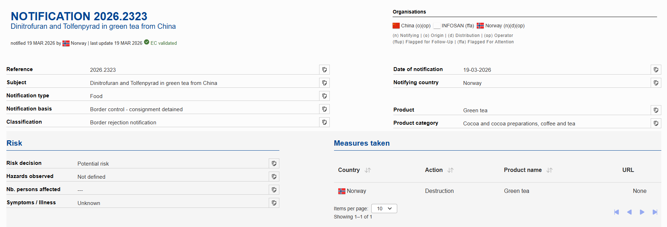Viewport: 667px width, 227px height.
Task: Click the Risk section heading
Action: pyautogui.click(x=14, y=143)
